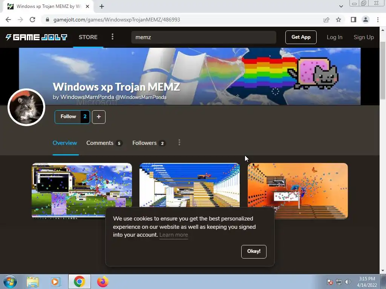Image resolution: width=386 pixels, height=289 pixels.
Task: Click the Chrome forward arrow
Action: (20, 20)
